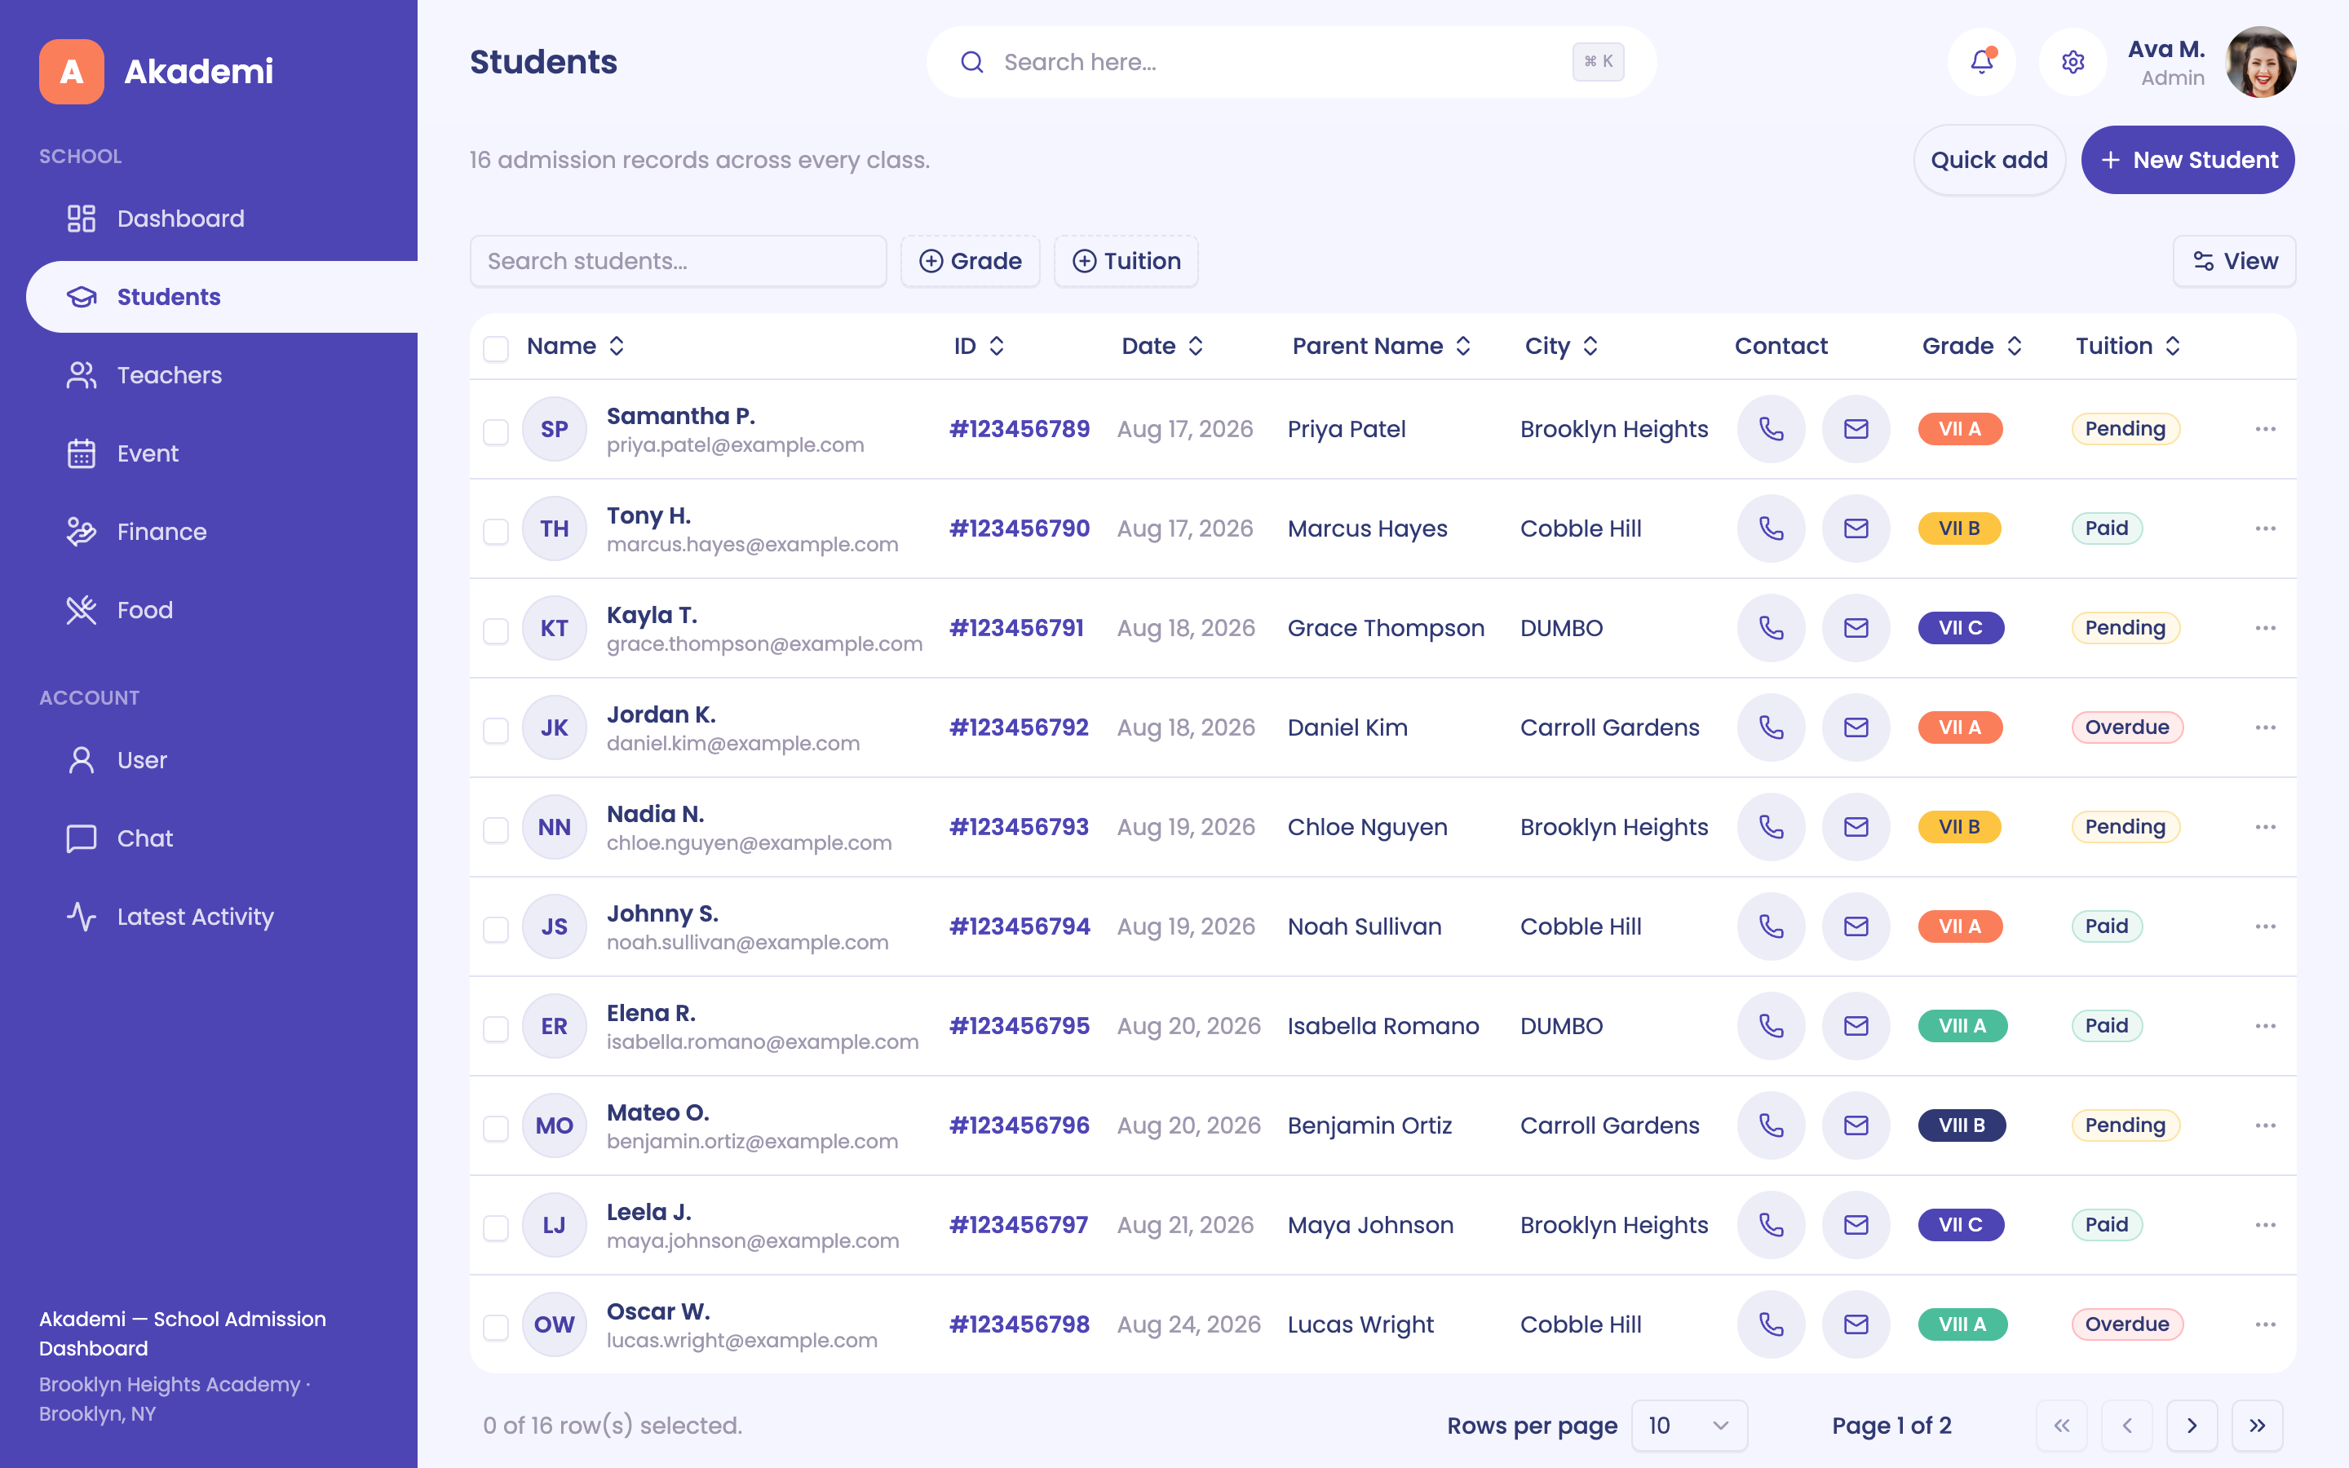Open Event in sidebar

coord(223,453)
